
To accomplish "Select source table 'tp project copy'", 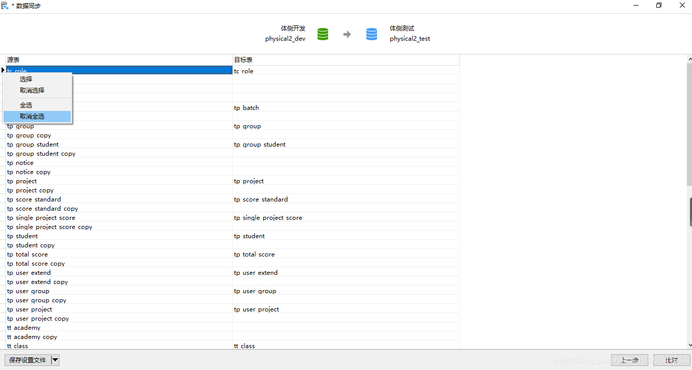I will 119,190.
